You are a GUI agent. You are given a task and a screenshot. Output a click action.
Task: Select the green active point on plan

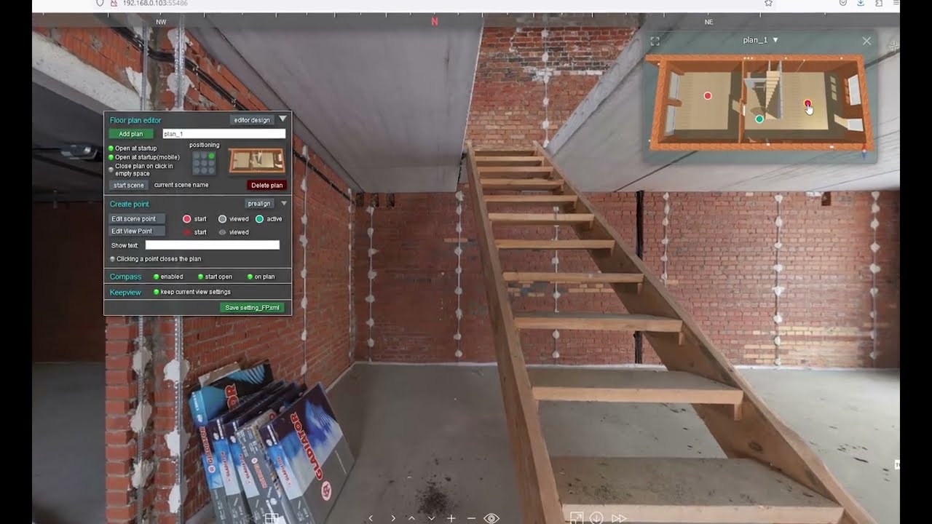tap(759, 119)
